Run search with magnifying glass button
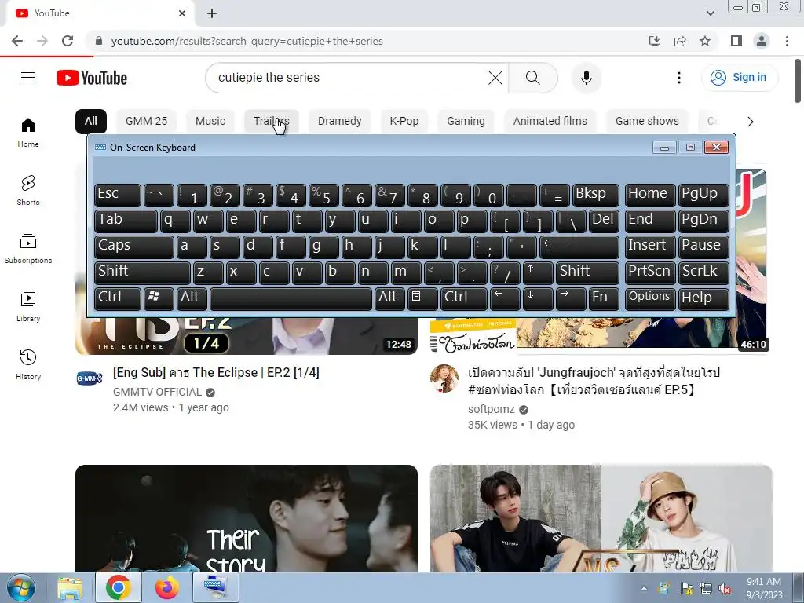The image size is (804, 603). pos(533,78)
